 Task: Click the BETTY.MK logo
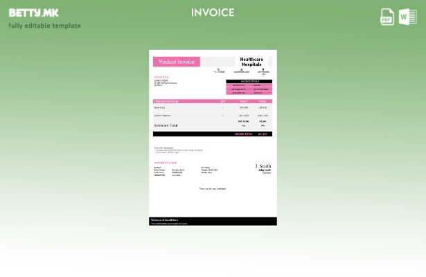[34, 12]
